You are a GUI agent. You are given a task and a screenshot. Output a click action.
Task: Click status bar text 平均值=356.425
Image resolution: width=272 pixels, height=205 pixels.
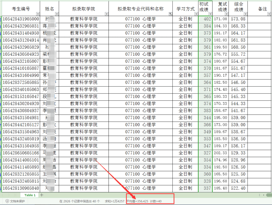138,201
